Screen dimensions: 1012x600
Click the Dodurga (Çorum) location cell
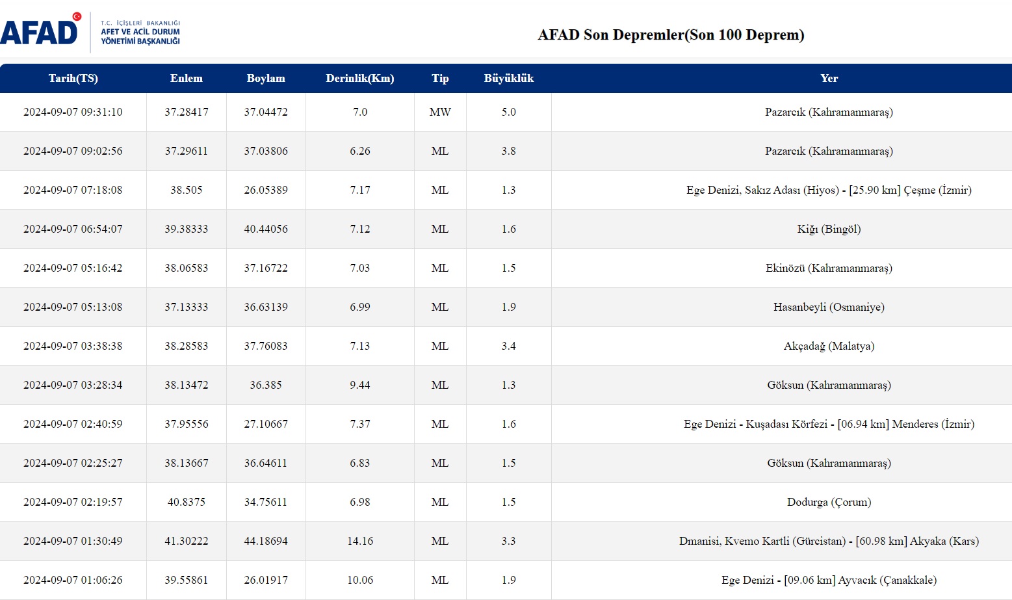(x=829, y=502)
